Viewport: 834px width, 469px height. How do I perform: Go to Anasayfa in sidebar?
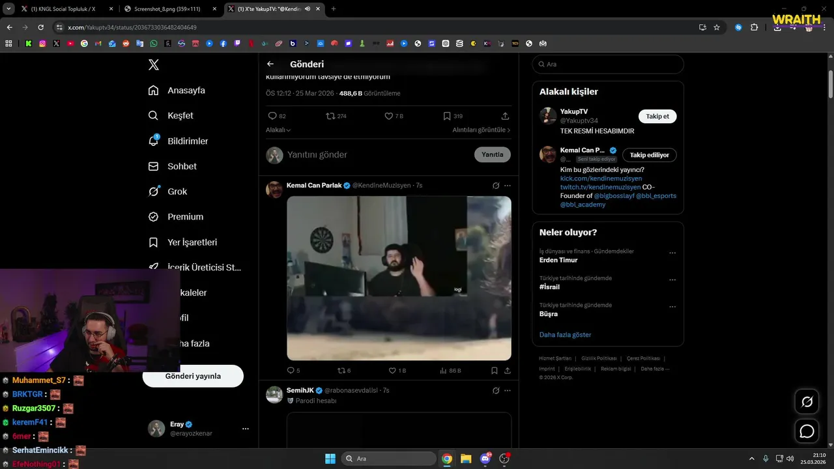coord(177,91)
